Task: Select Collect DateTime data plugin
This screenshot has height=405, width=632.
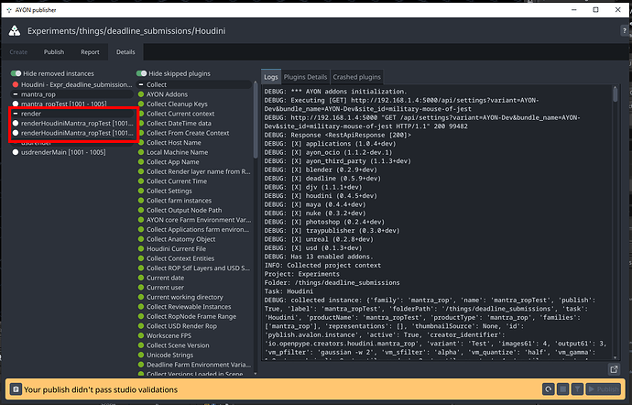Action: 194,124
